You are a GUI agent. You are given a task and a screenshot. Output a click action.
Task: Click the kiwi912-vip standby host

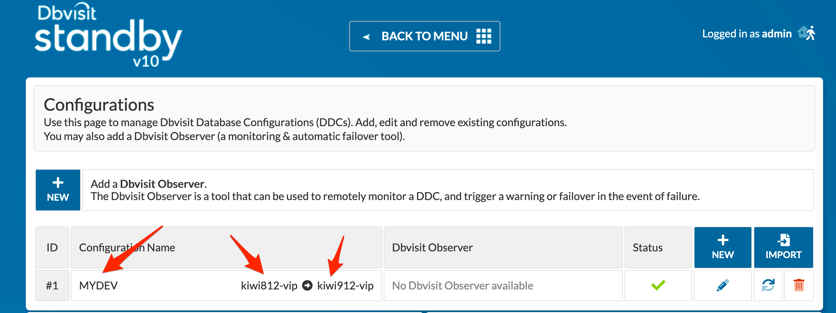[x=345, y=286]
